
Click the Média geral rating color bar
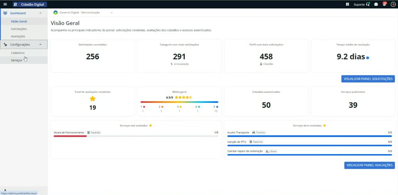click(x=180, y=102)
